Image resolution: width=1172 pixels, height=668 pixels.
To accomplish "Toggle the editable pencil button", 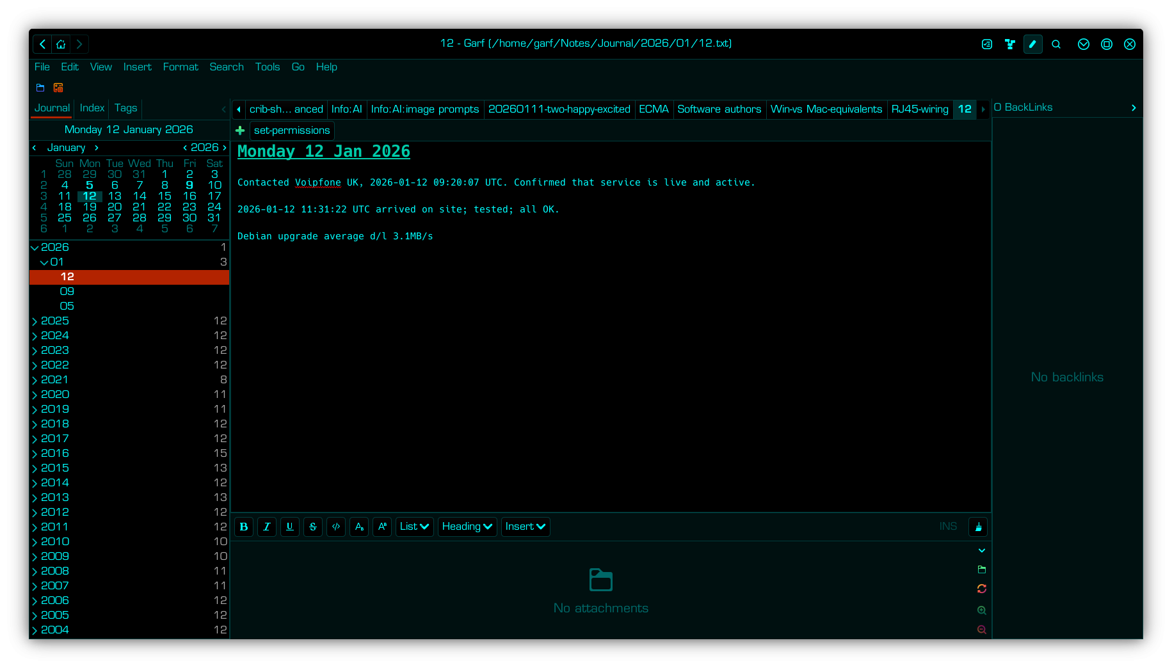I will point(1032,44).
